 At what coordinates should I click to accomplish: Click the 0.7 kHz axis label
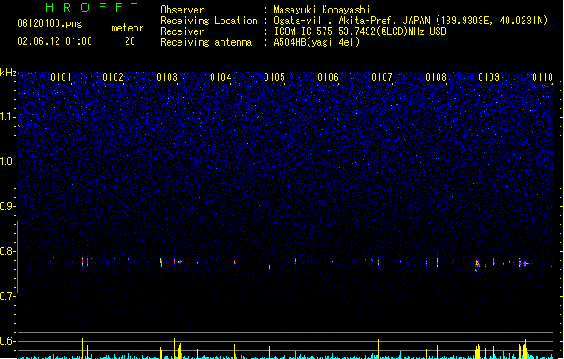(7, 296)
